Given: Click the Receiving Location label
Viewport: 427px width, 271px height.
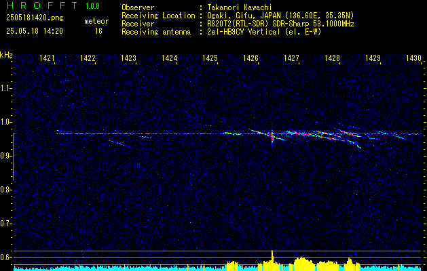Looking at the screenshot, I should pos(158,16).
